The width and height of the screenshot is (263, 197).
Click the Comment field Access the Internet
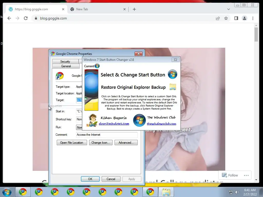pos(107,135)
